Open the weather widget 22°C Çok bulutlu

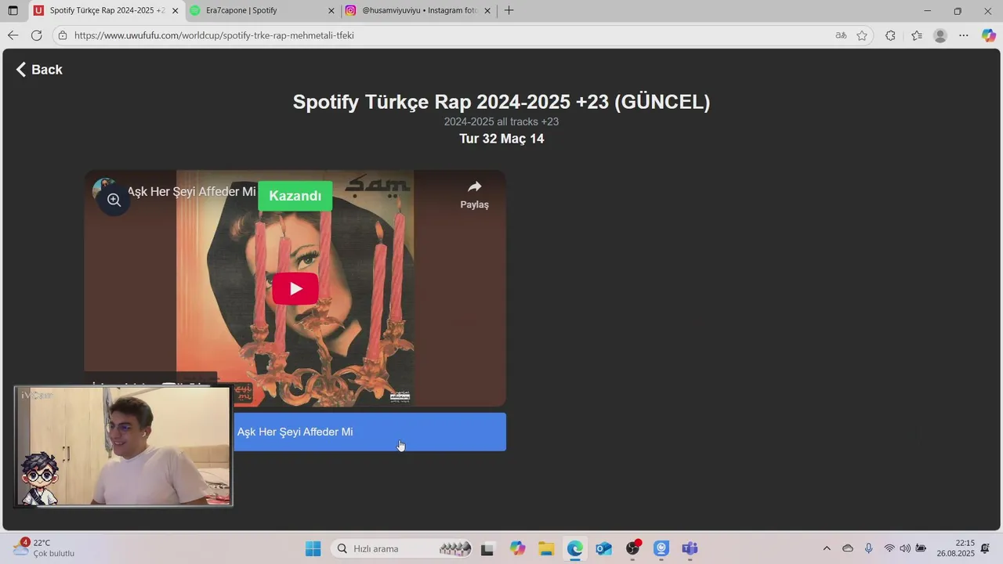pos(44,548)
